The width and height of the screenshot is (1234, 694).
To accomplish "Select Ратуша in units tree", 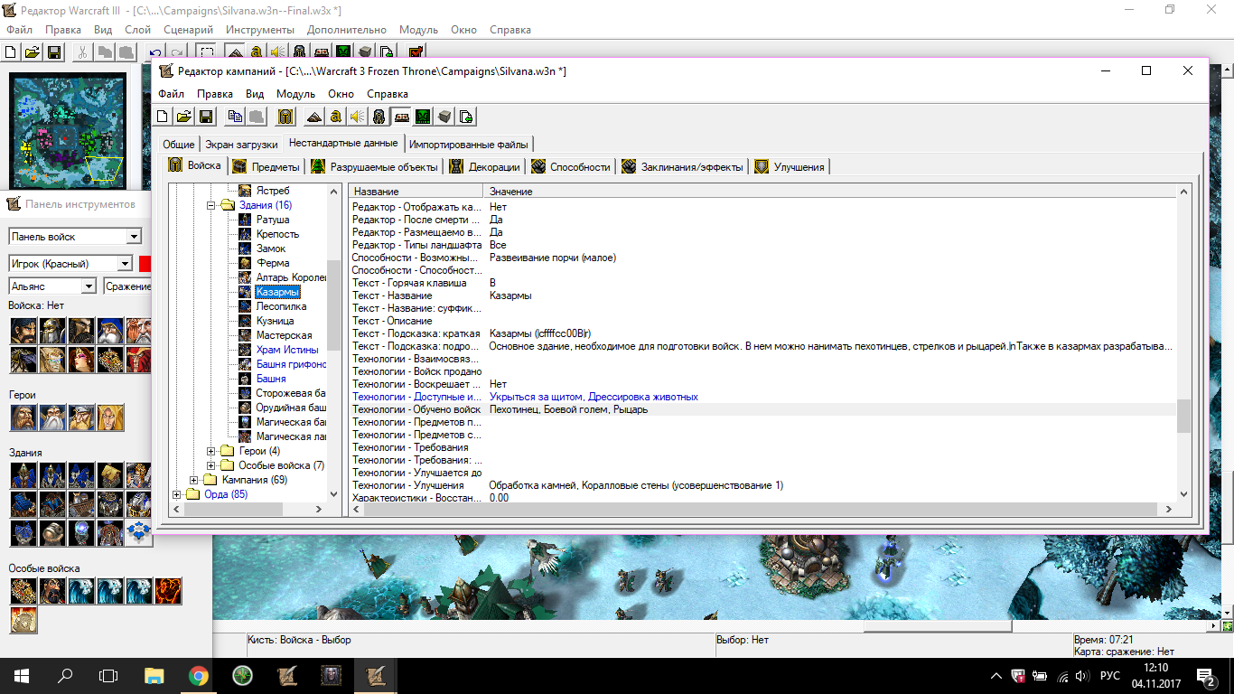I will [x=273, y=220].
